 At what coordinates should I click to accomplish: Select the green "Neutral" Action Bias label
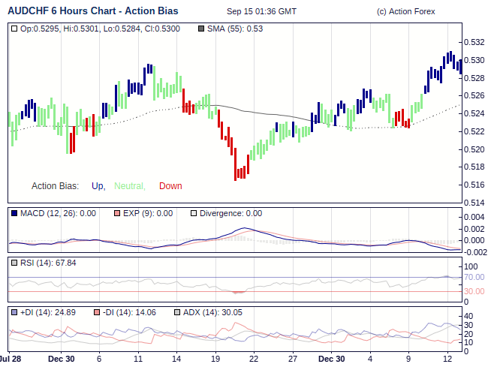click(x=129, y=186)
